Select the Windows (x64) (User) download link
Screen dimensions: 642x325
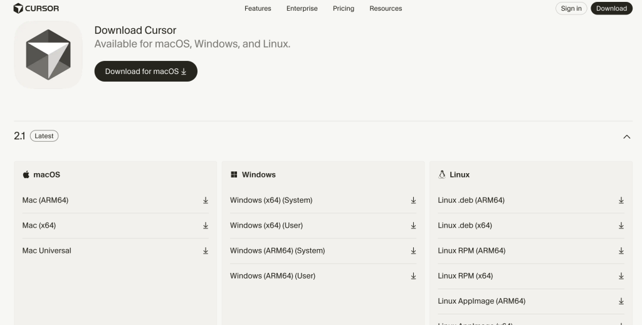266,226
